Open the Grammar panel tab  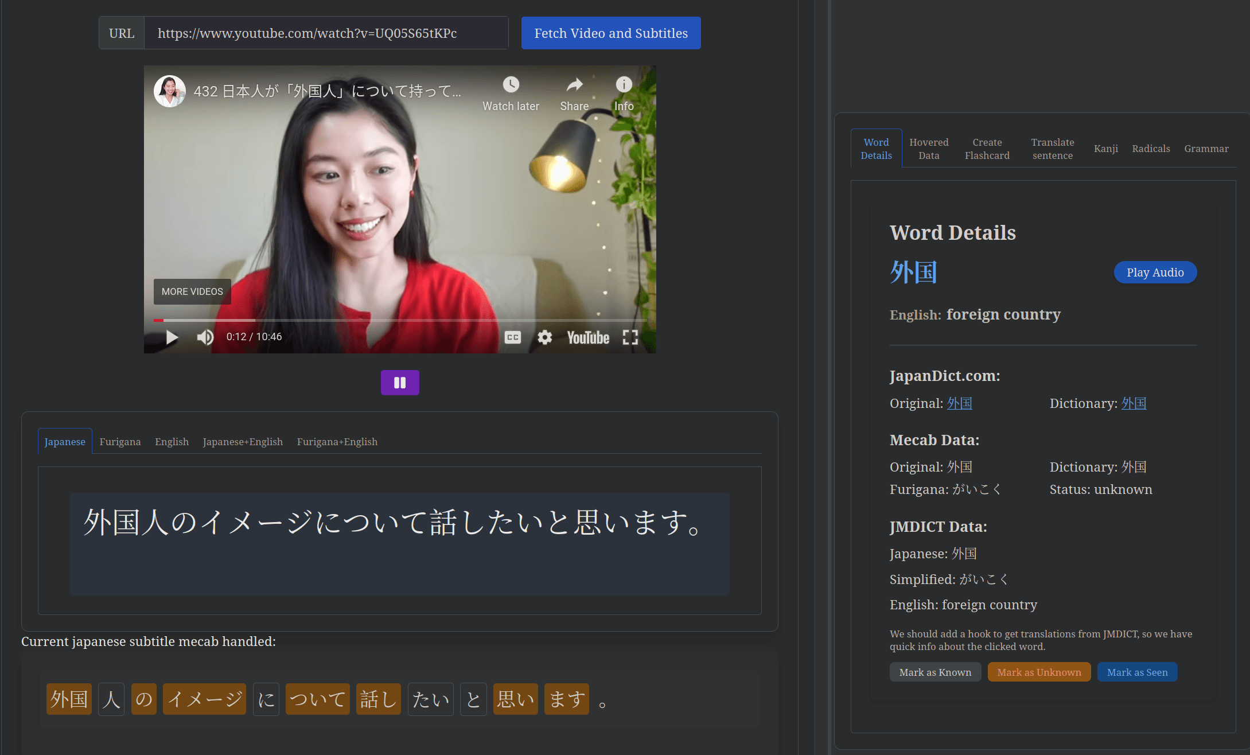(x=1207, y=147)
